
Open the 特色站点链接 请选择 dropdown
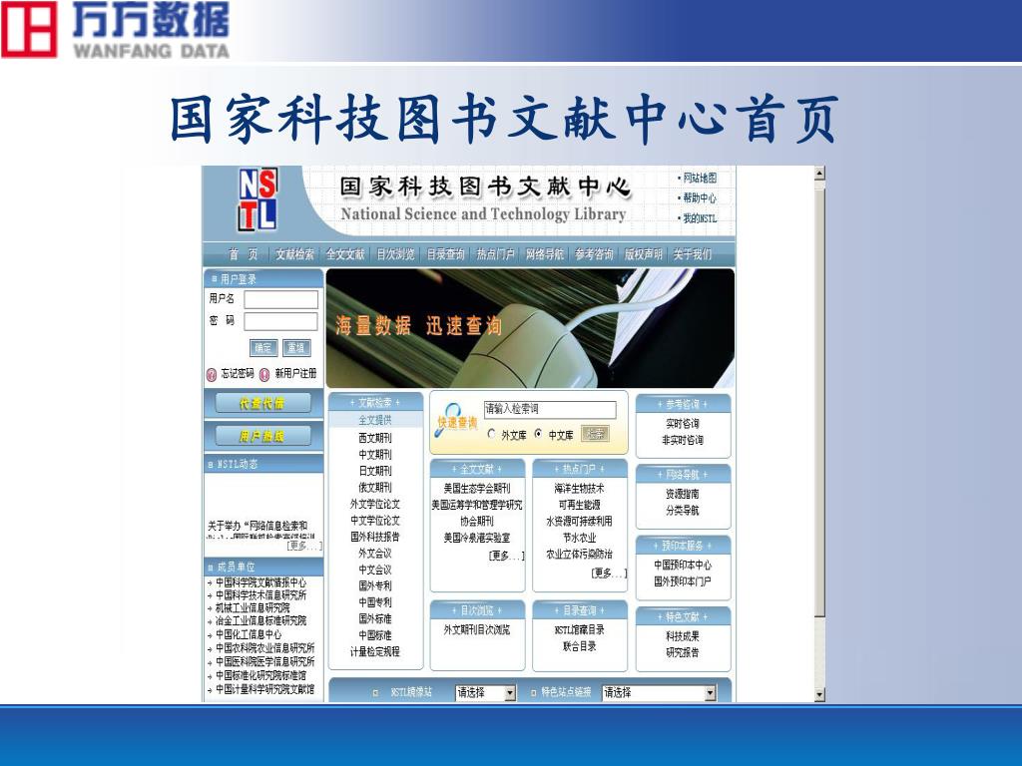click(659, 692)
